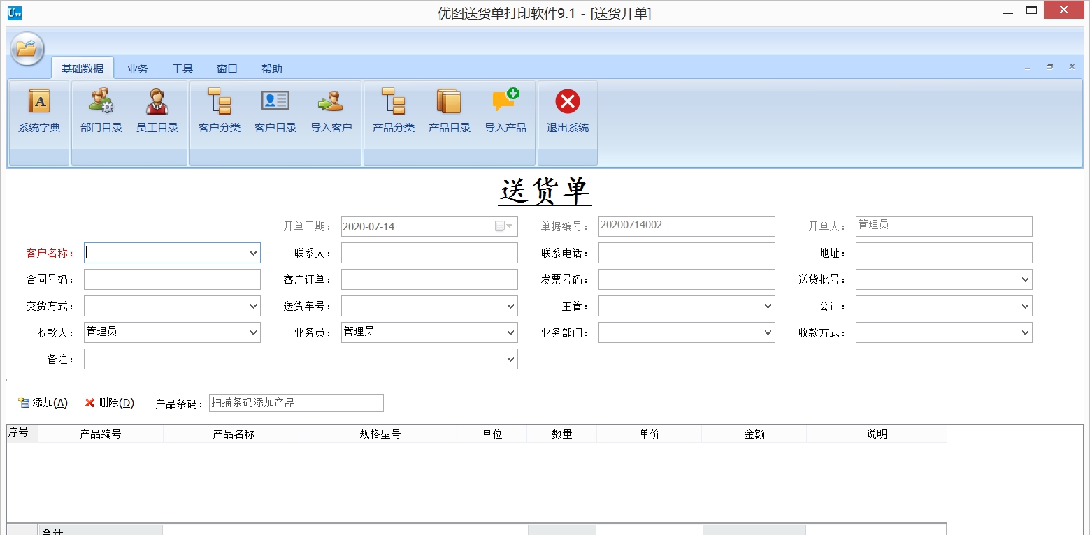Click 导入产品 import products icon

505,102
